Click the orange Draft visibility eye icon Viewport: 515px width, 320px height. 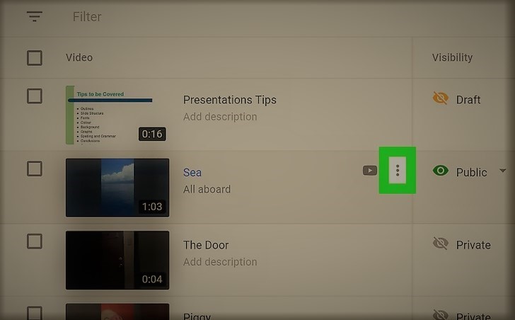point(441,98)
